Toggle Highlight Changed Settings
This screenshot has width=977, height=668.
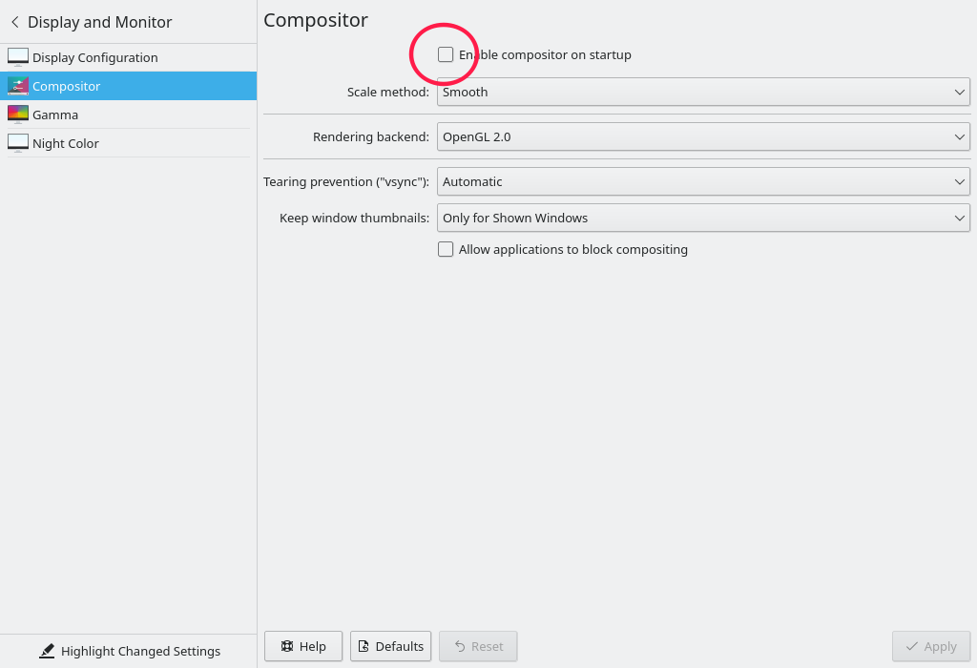tap(129, 651)
